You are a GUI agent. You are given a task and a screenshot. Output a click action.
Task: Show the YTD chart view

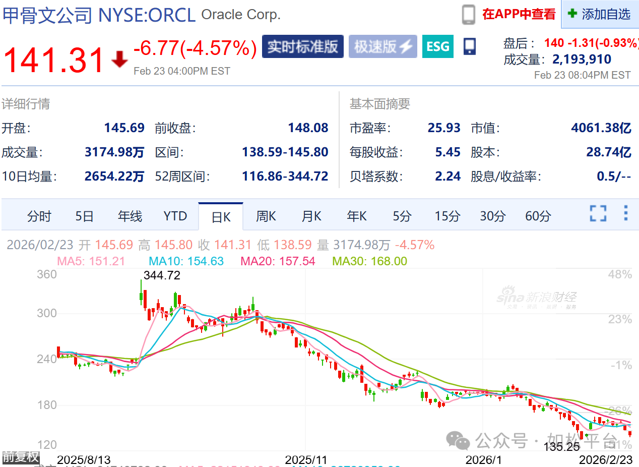pyautogui.click(x=175, y=216)
